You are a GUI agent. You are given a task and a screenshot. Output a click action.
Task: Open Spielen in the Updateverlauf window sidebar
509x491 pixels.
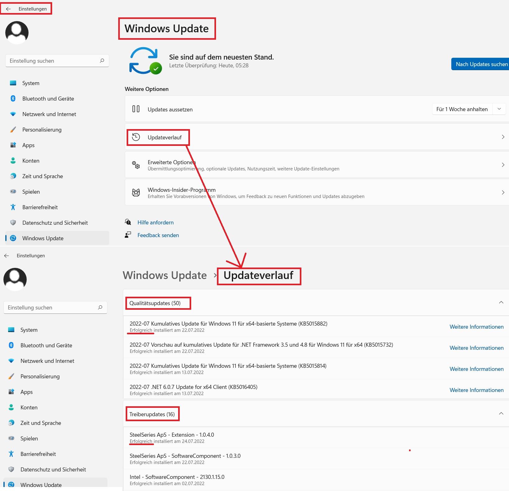[56, 439]
